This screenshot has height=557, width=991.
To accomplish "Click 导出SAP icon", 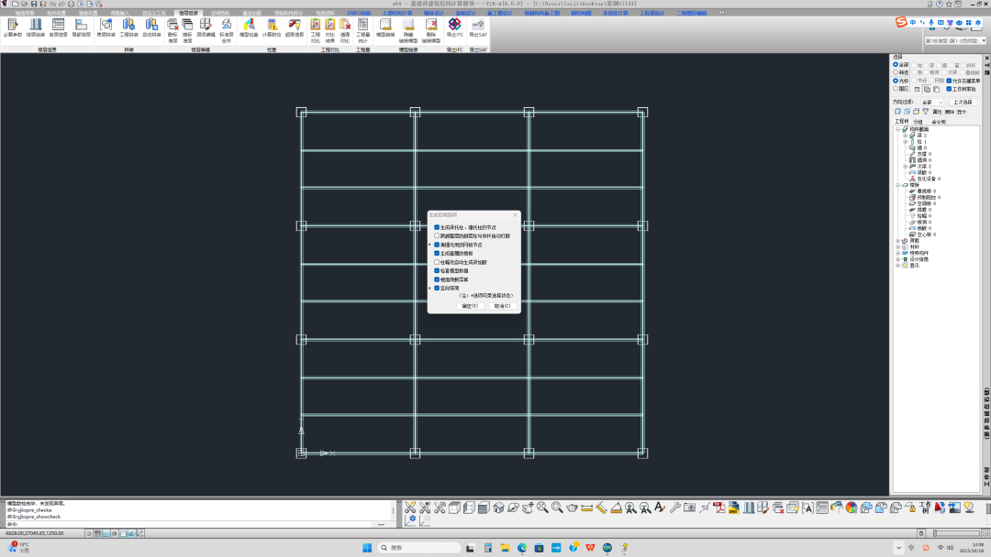I will 478,27.
